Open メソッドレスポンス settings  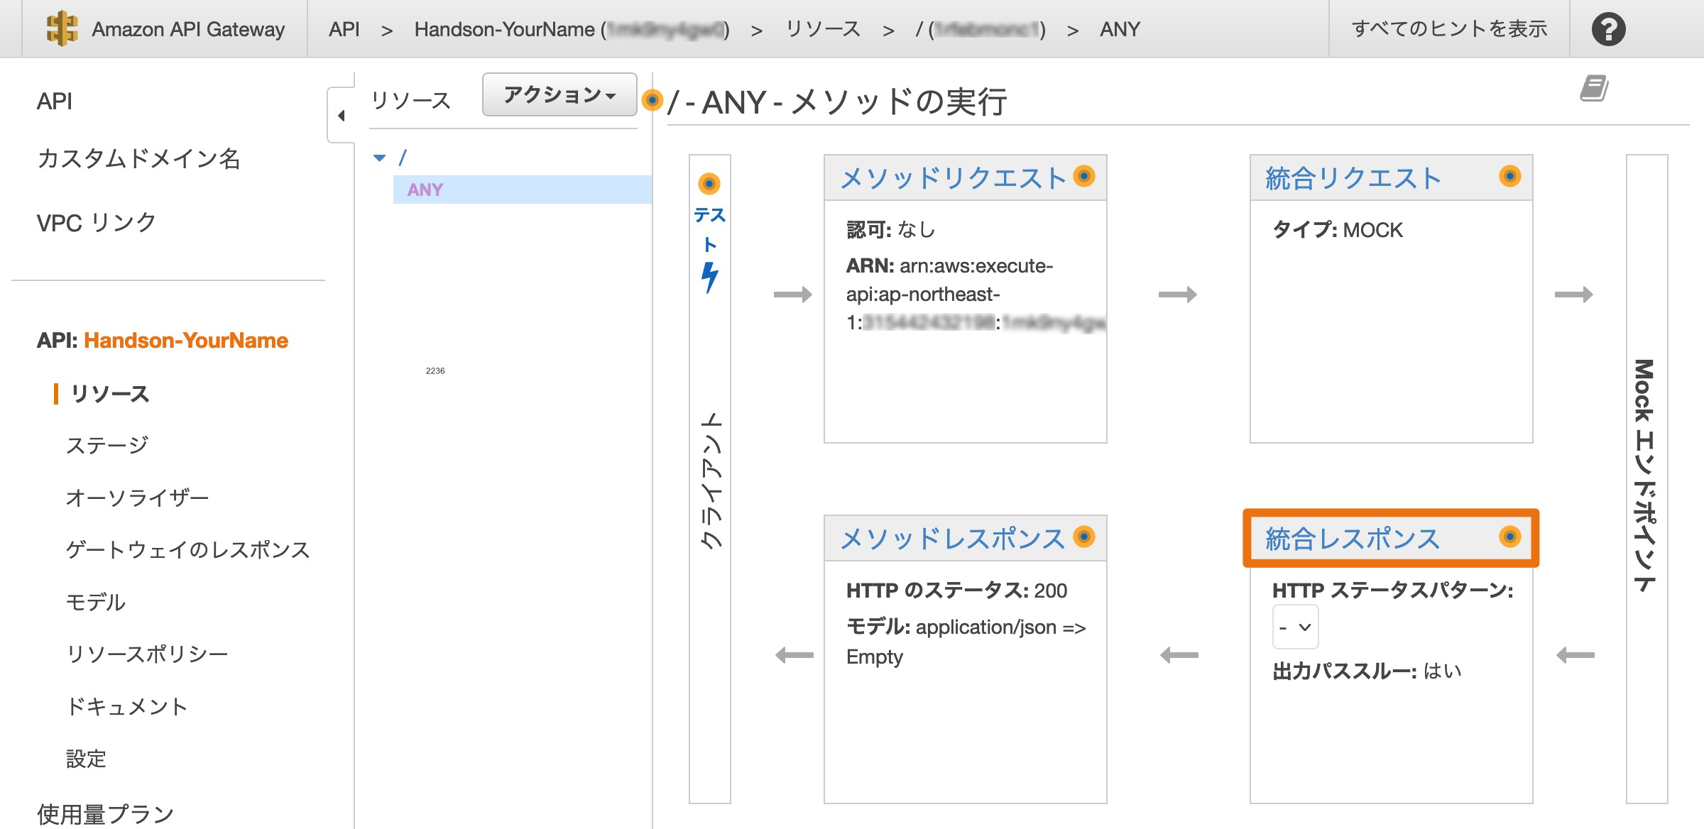coord(953,539)
